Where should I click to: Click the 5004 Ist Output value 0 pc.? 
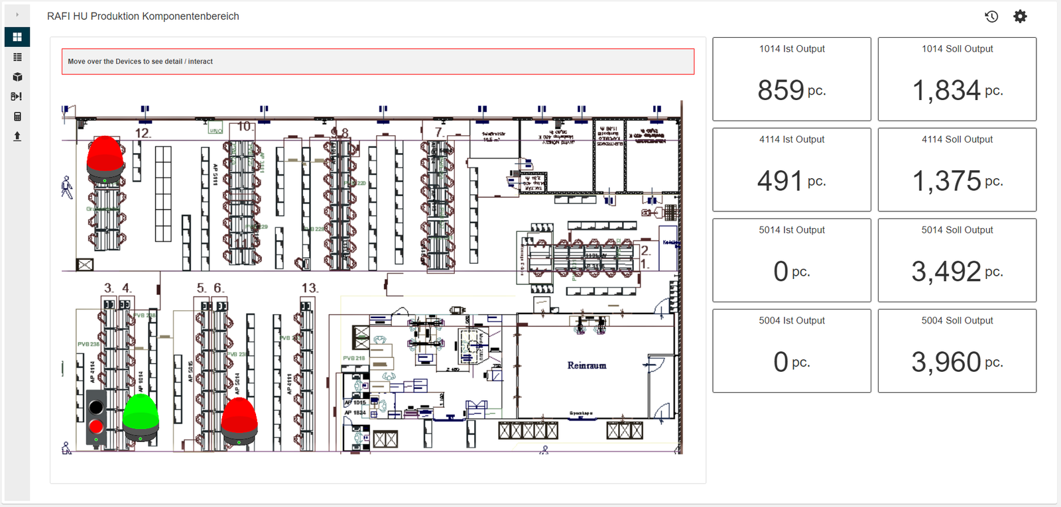[x=792, y=363]
